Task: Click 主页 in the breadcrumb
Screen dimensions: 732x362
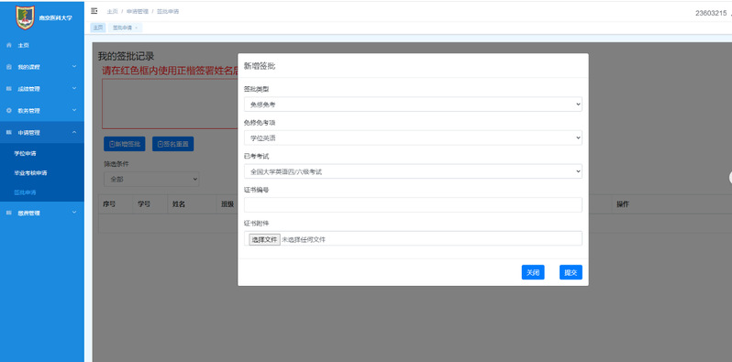Action: (112, 11)
